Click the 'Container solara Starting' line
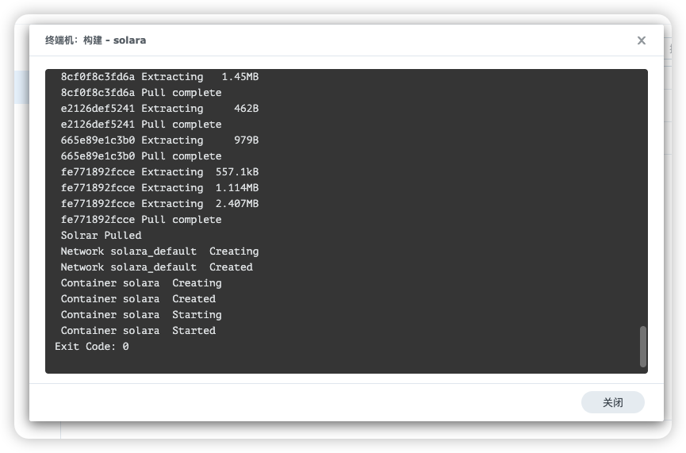 pyautogui.click(x=141, y=315)
